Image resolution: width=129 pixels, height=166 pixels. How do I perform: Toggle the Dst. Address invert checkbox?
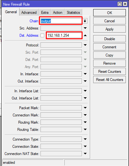pyautogui.click(x=42, y=35)
